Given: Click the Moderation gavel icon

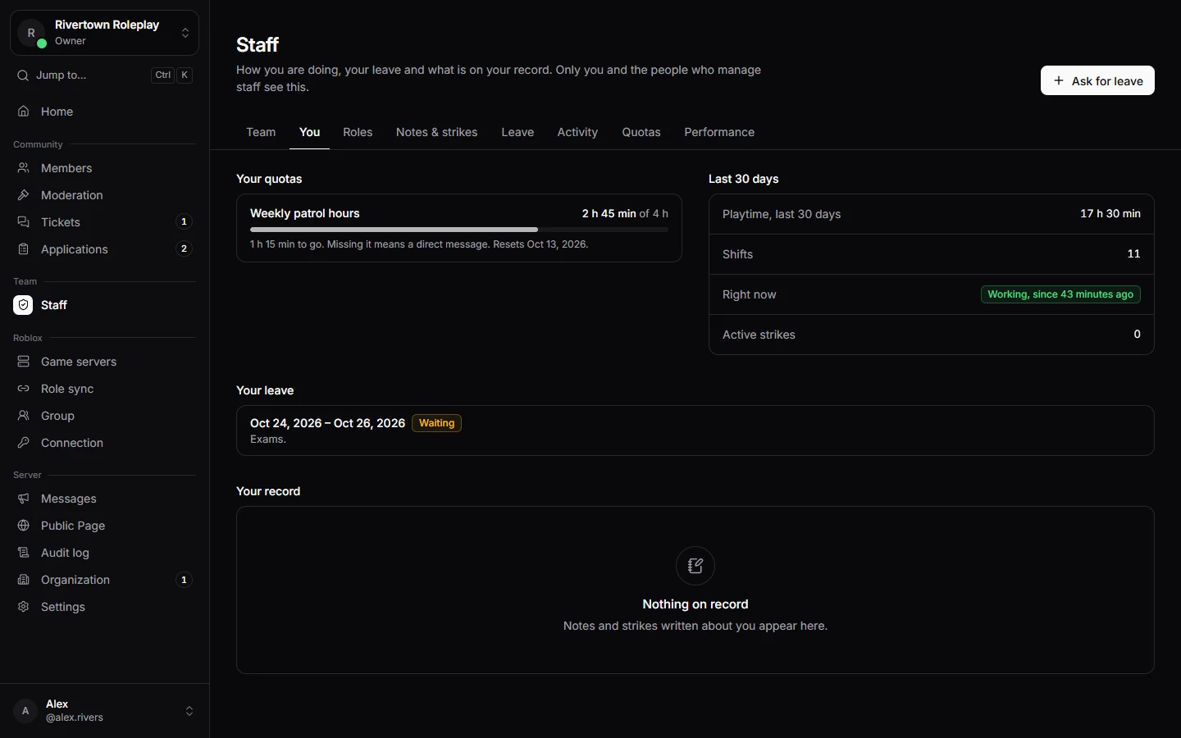Looking at the screenshot, I should tap(24, 195).
